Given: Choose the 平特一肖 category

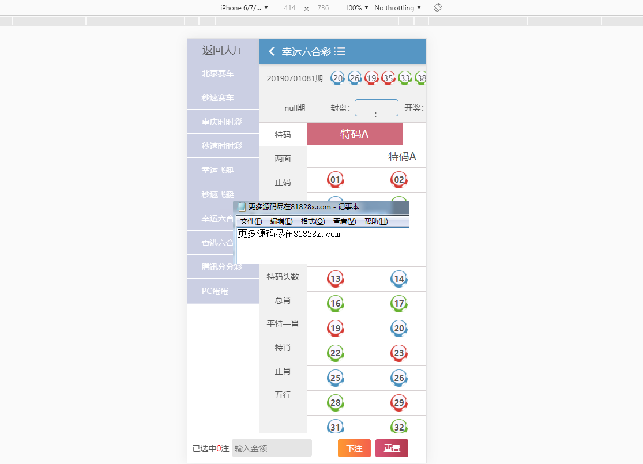Looking at the screenshot, I should tap(283, 324).
